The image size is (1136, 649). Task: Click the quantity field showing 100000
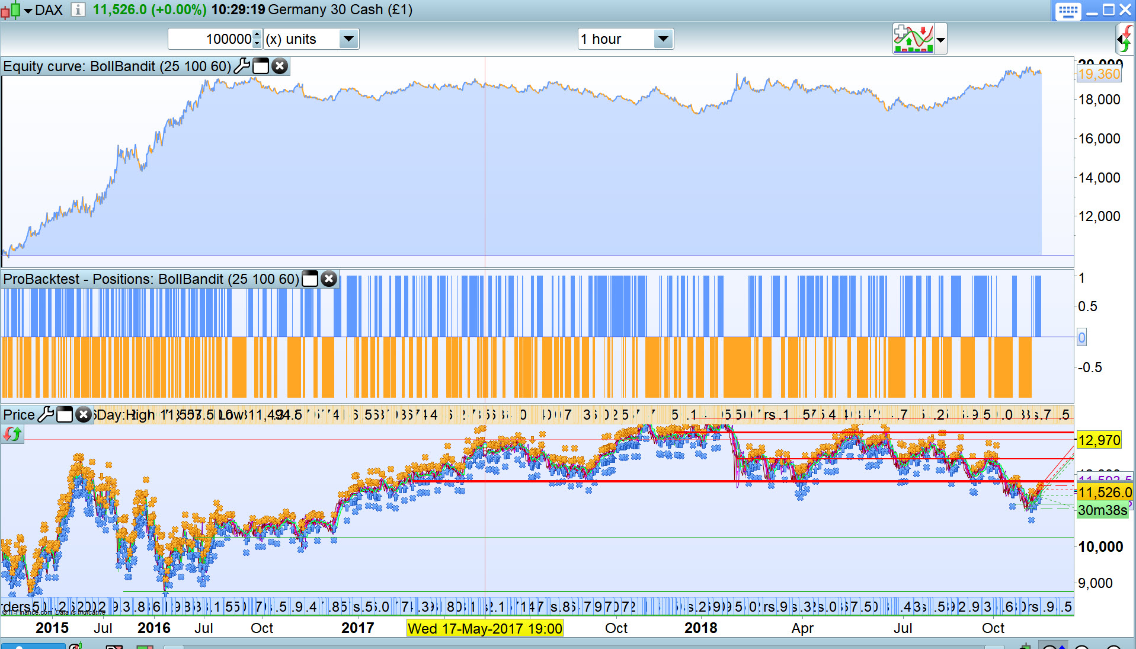(210, 39)
